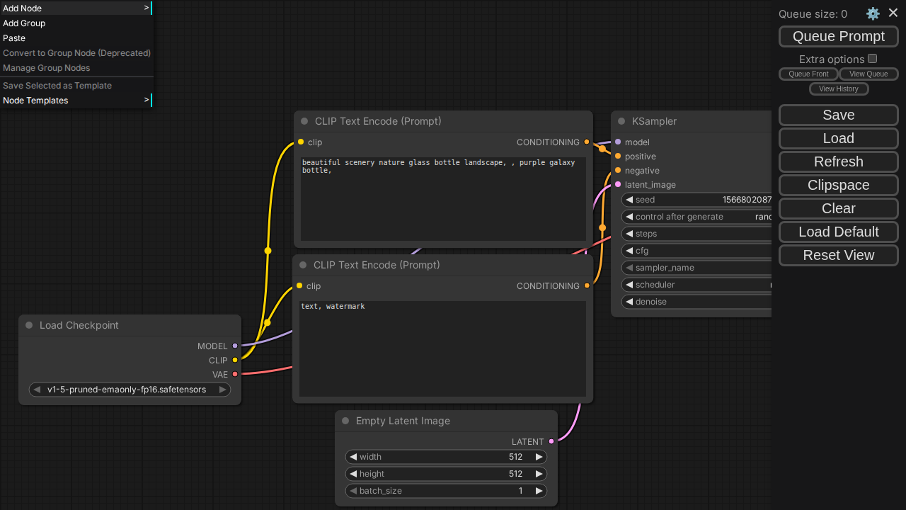The image size is (906, 510).
Task: Click the Load Default button
Action: click(x=838, y=232)
